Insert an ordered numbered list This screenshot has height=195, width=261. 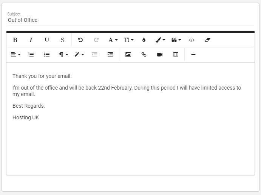coord(31,55)
